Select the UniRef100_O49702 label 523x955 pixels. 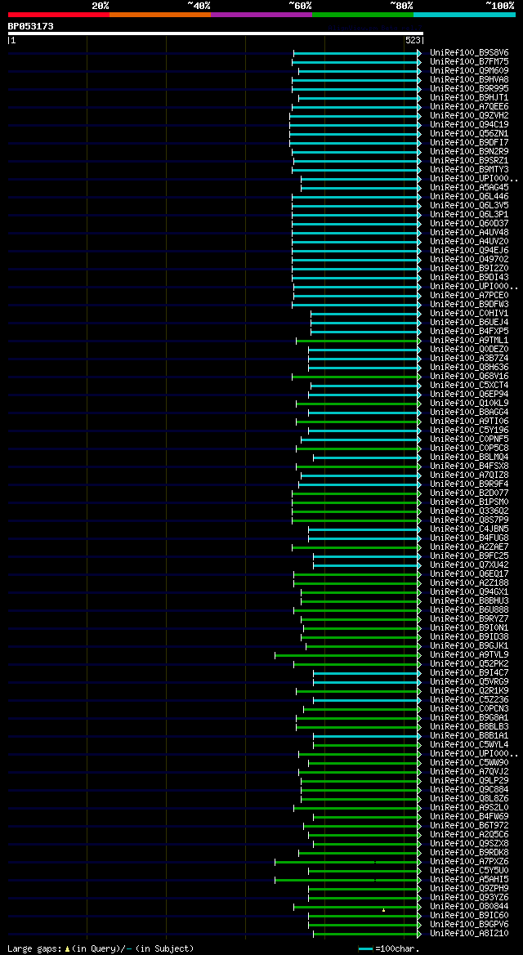tap(469, 260)
